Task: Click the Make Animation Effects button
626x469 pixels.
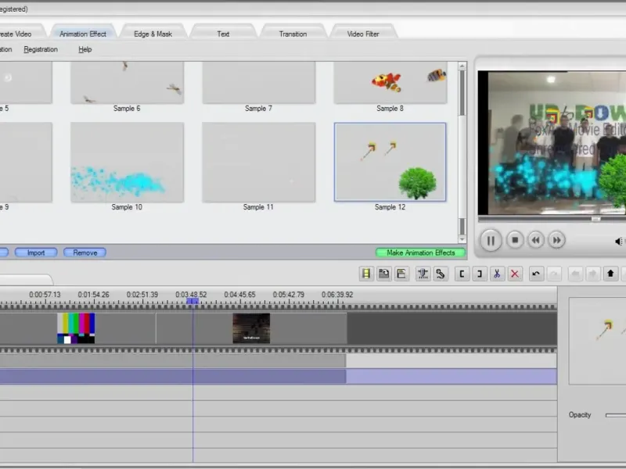Action: tap(420, 252)
